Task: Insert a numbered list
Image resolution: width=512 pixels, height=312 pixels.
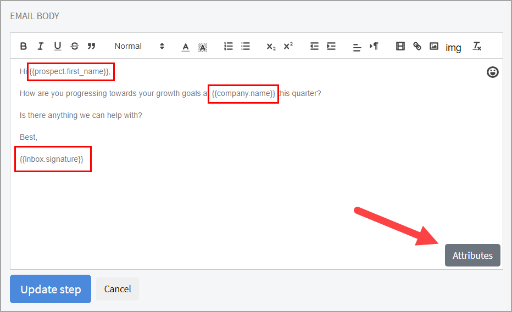Action: [229, 46]
